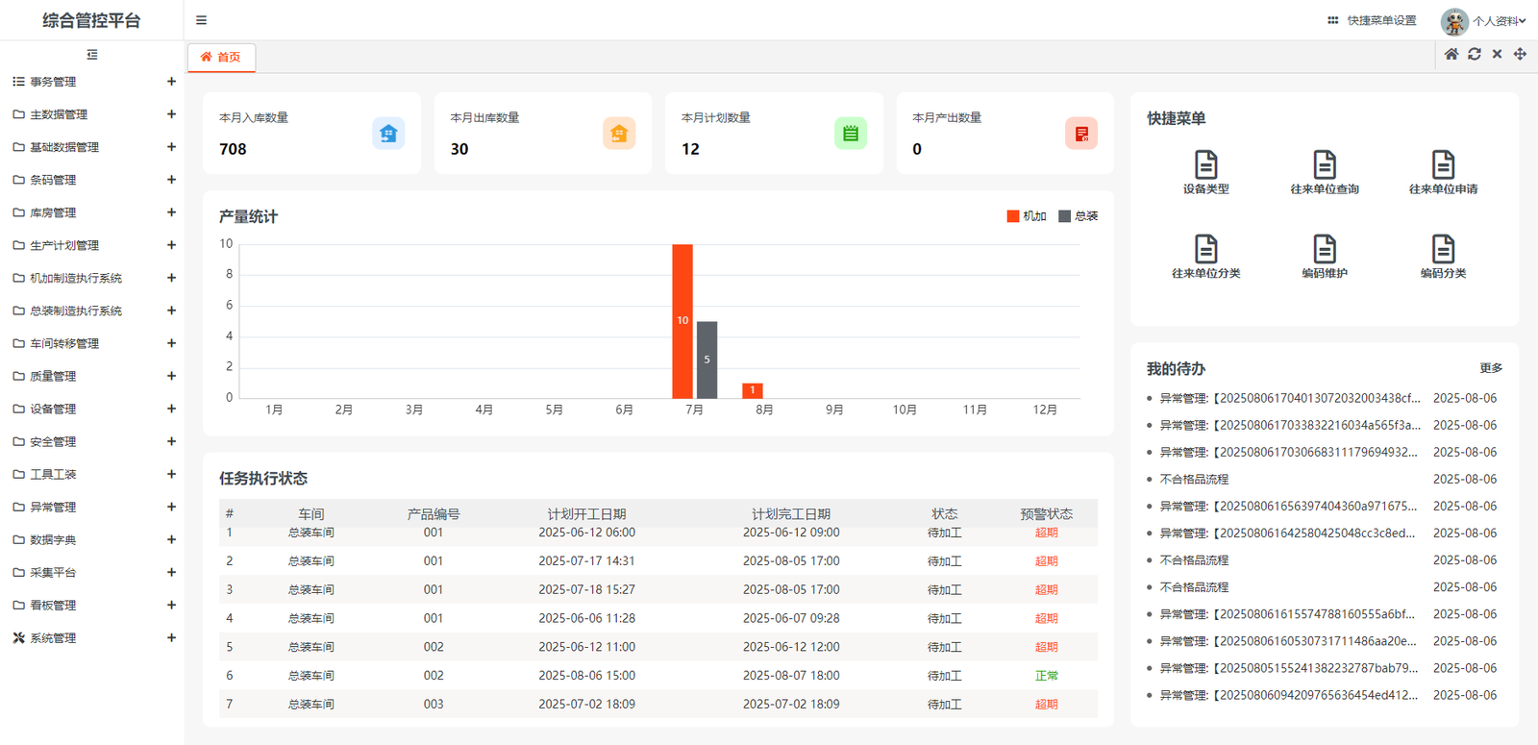Viewport: 1538px width, 745px height.
Task: Toggle the hamburger menu in top bar
Action: pos(201,20)
